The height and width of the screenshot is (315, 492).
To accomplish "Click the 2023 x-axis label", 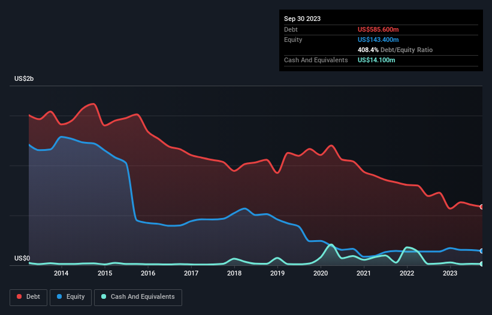I will (x=450, y=273).
